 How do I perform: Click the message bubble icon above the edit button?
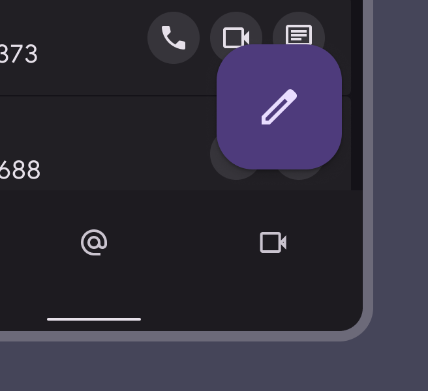(299, 35)
